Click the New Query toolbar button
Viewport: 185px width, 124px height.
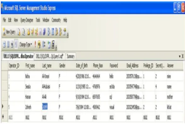(9, 32)
